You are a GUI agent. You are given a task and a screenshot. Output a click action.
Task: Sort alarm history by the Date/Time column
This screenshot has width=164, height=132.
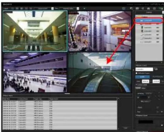click(10, 99)
